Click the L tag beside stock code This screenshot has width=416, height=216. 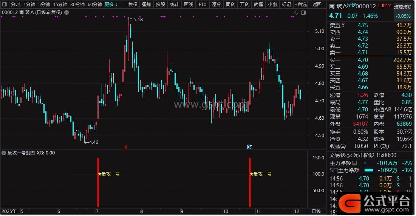(379, 6)
